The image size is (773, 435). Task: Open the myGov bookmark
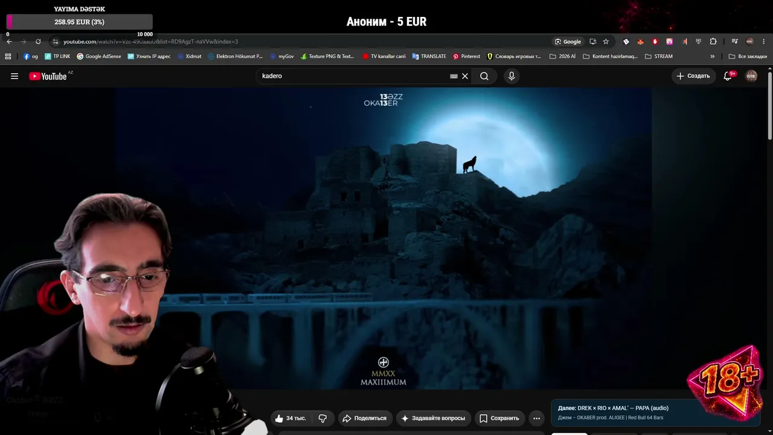[282, 56]
